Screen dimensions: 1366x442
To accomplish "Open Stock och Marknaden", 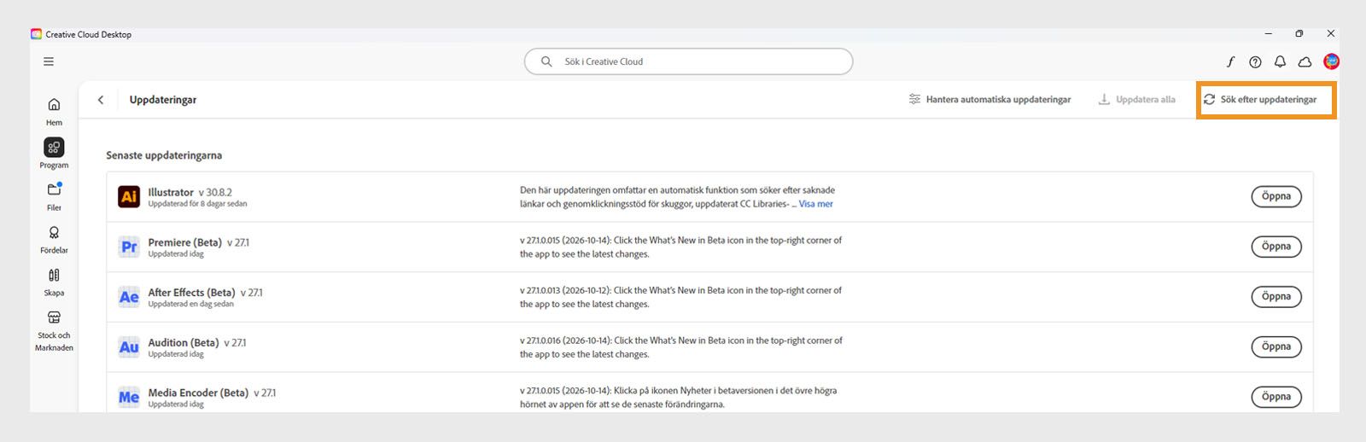I will (54, 330).
